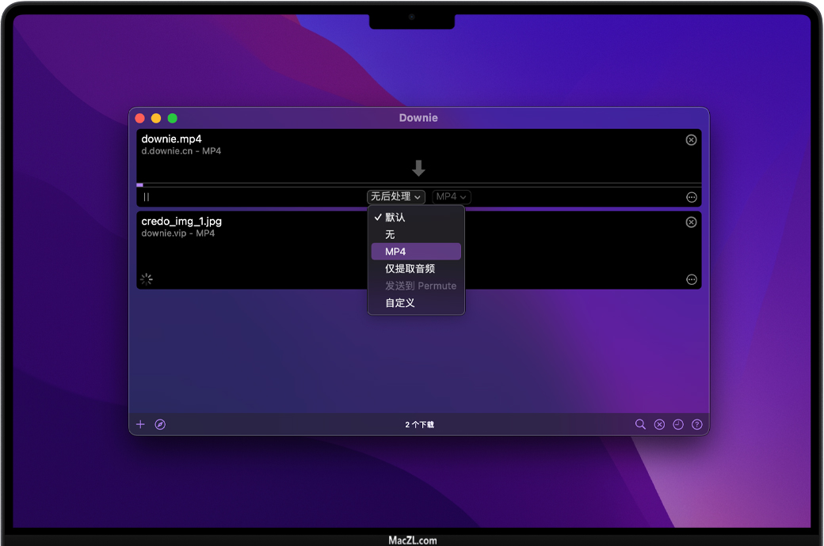Click the add download plus icon

140,424
